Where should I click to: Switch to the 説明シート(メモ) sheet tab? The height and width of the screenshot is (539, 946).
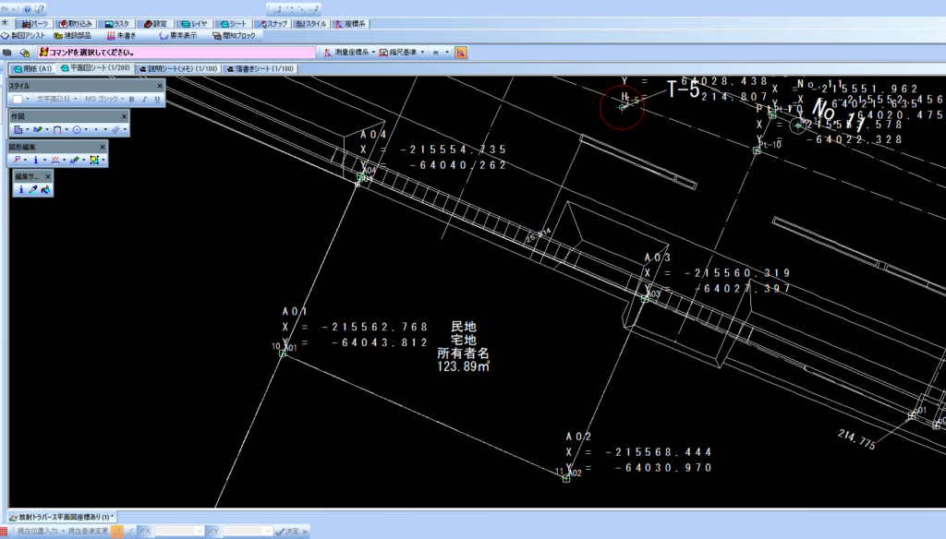point(177,68)
